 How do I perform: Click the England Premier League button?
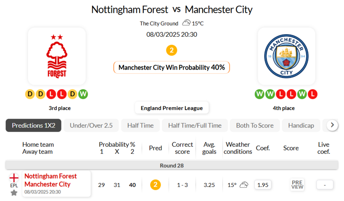172,108
